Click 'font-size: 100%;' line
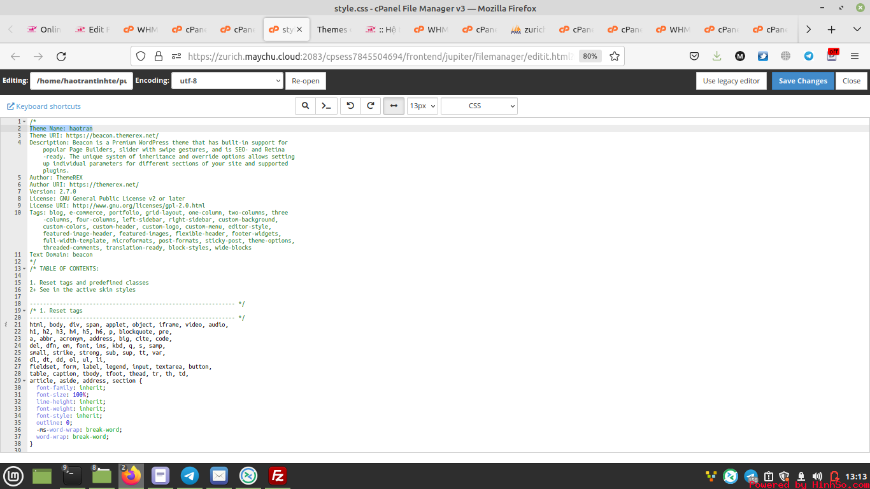Screen dimensions: 870x489 pyautogui.click(x=62, y=395)
